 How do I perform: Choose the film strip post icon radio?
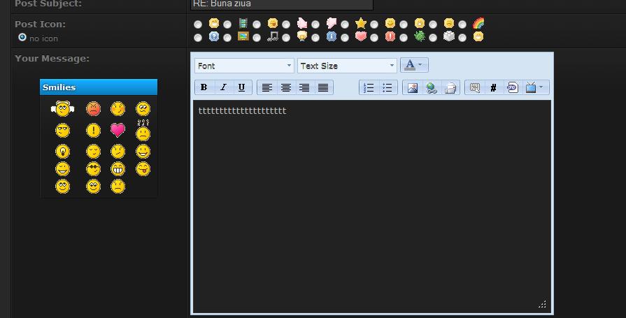(227, 24)
